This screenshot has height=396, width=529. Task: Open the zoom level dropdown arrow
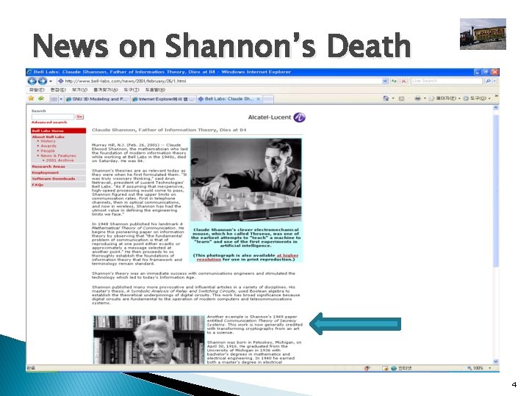click(x=489, y=368)
